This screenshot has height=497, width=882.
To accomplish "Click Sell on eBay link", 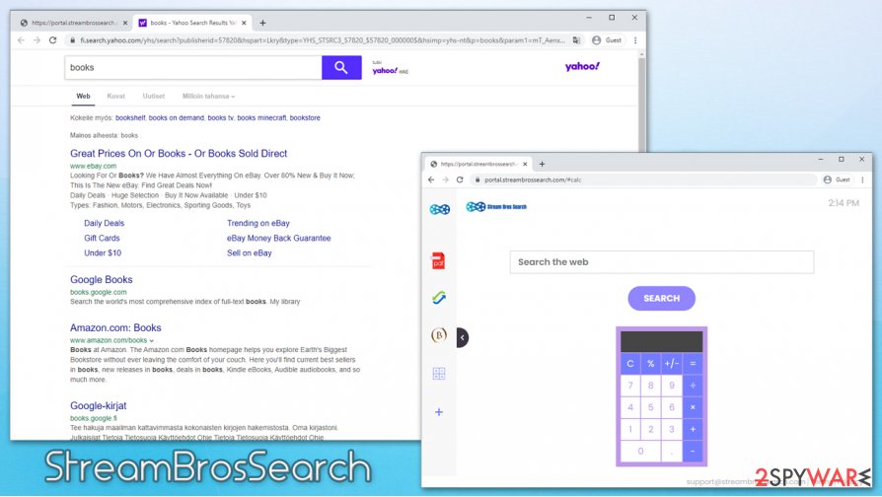I will point(250,253).
